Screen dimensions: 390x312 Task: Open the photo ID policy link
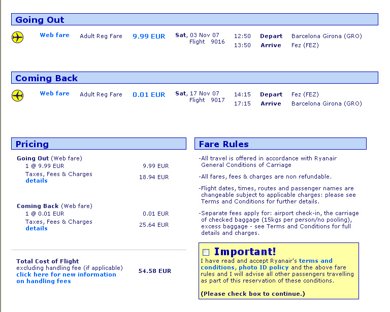pyautogui.click(x=264, y=267)
